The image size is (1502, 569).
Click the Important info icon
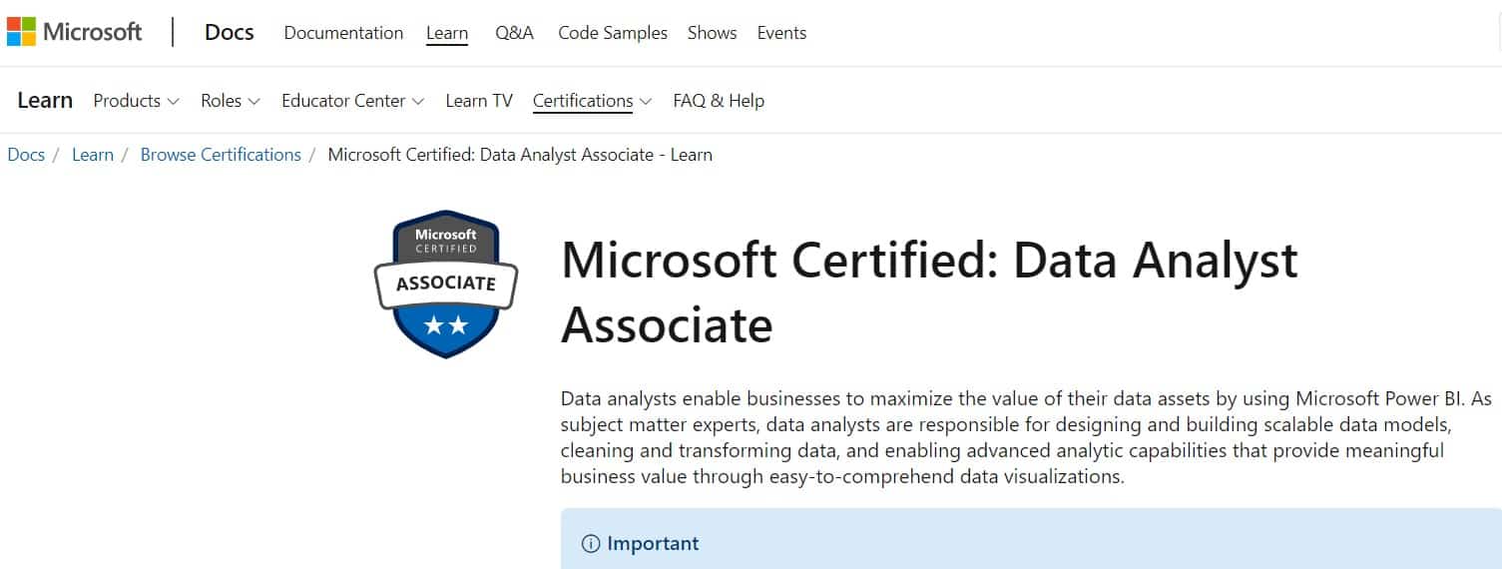tap(591, 544)
